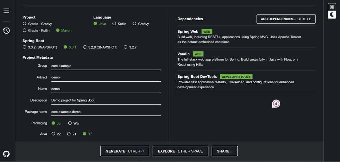Image resolution: width=340 pixels, height=162 pixels.
Task: Click the Generate button
Action: pos(125,151)
